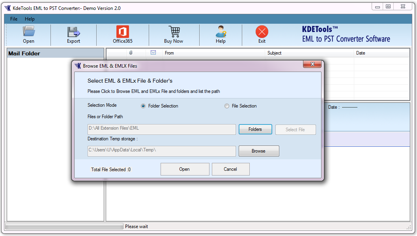
Task: Click the Select File button
Action: (295, 129)
